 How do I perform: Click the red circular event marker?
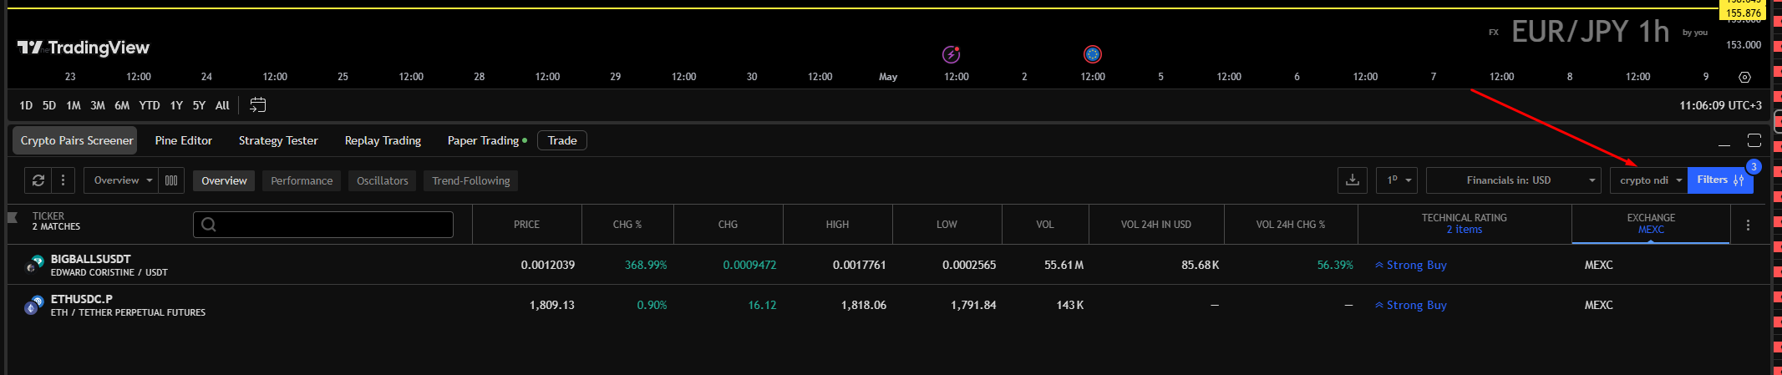tap(1092, 54)
